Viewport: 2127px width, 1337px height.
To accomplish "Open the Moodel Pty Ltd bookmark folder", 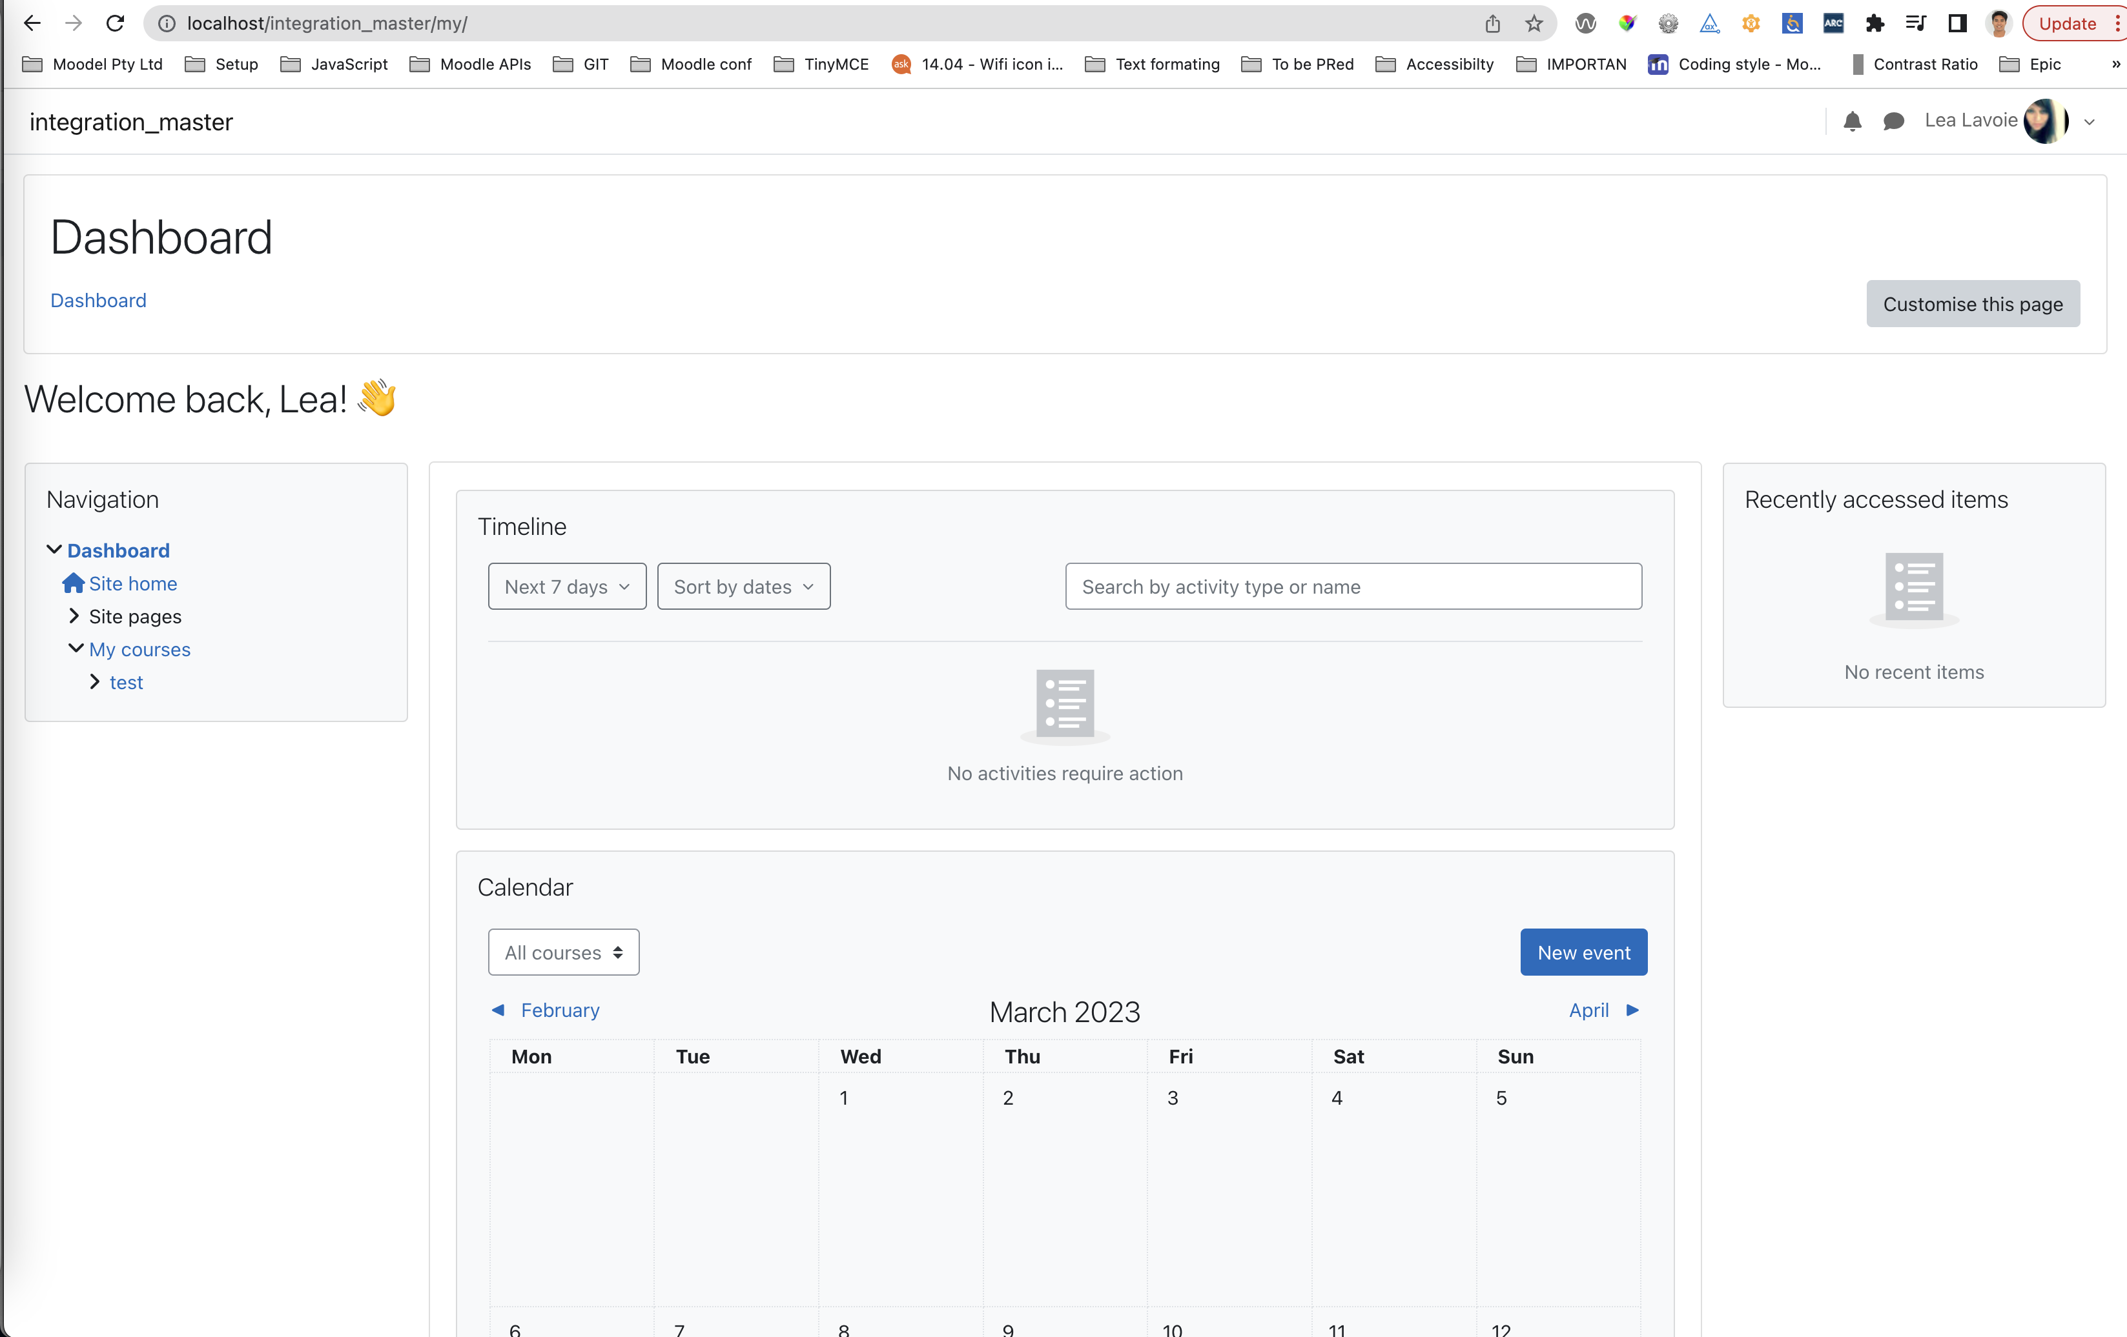I will point(92,63).
